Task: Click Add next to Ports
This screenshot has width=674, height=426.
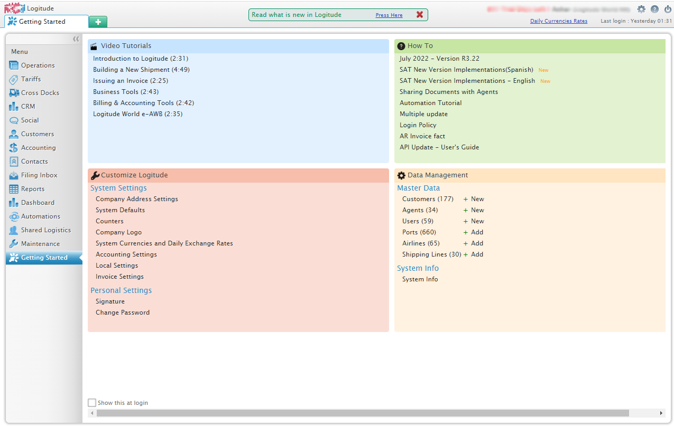Action: pos(473,232)
